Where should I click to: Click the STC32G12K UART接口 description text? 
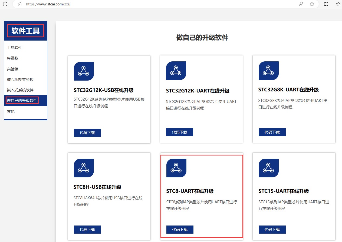[x=202, y=105]
